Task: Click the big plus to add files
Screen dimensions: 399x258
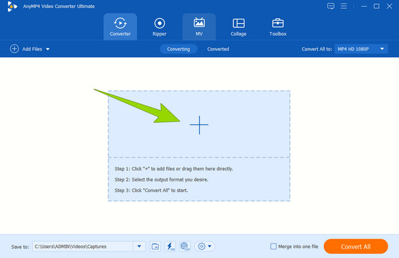Action: pos(199,124)
